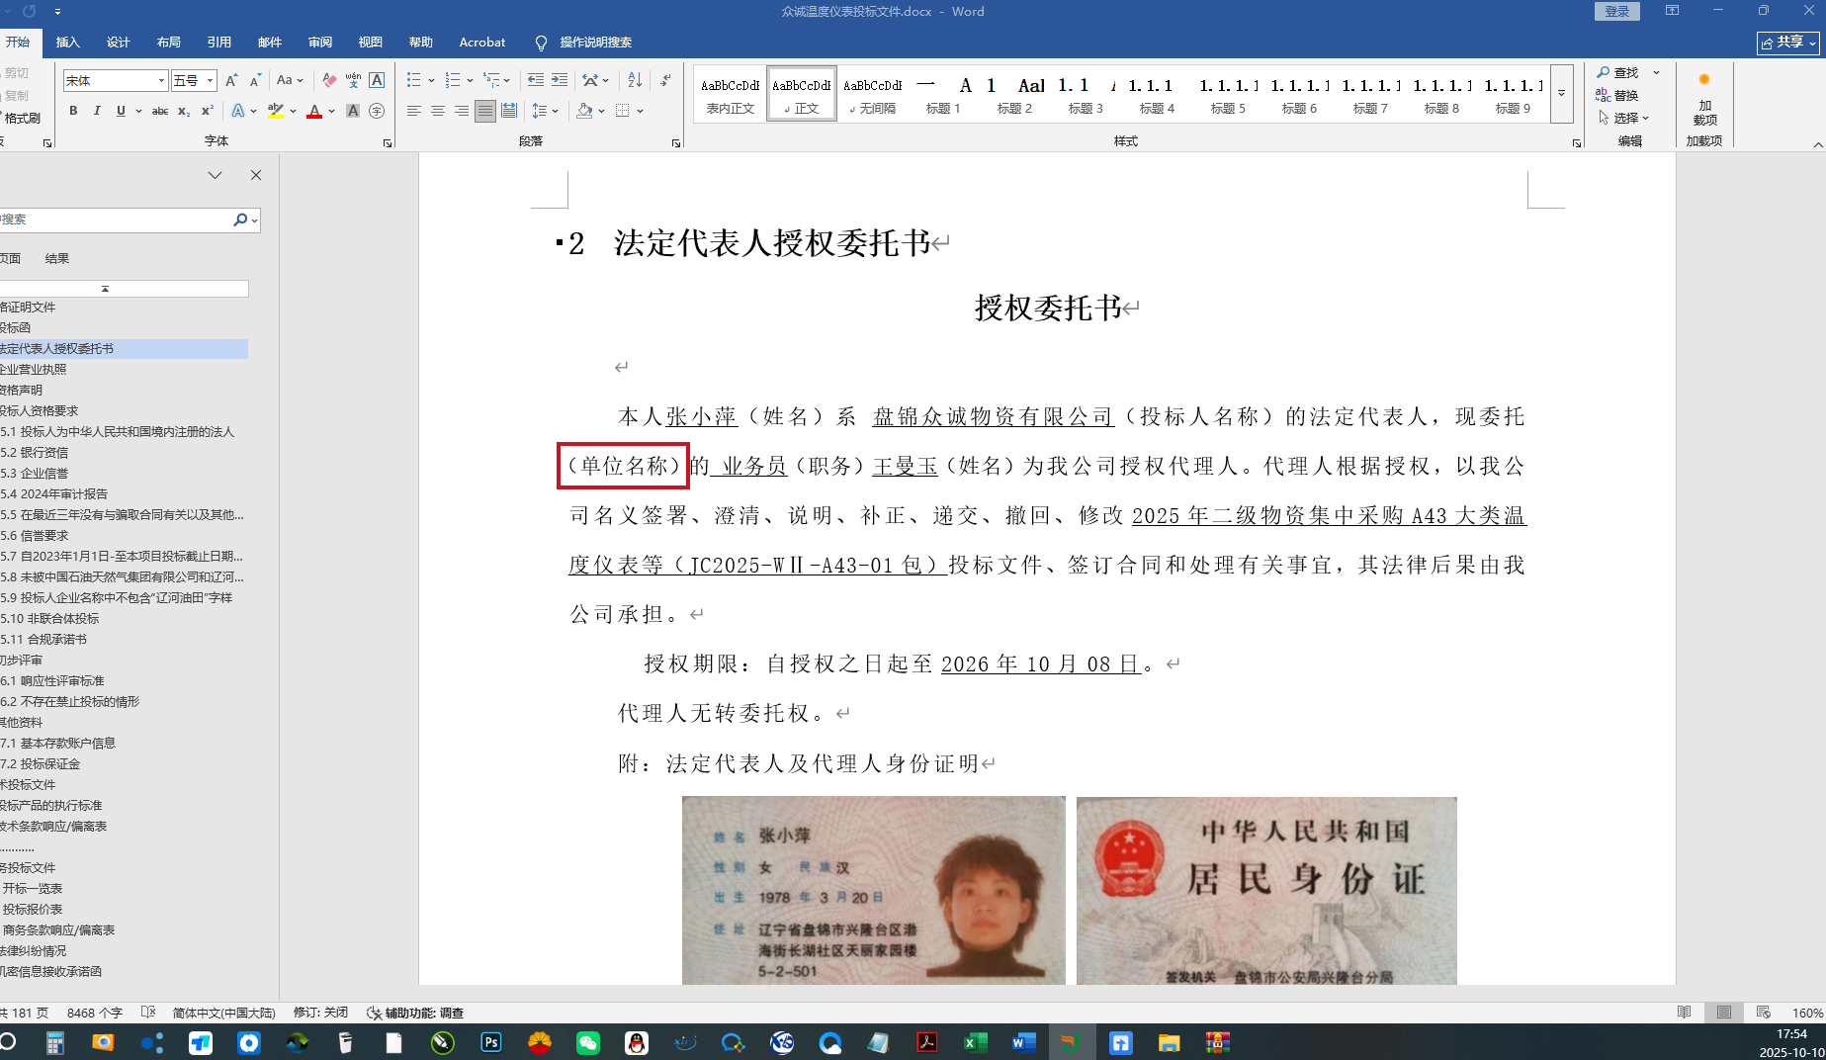Open the phonetic guide (wén) tool
The image size is (1826, 1060).
click(x=353, y=80)
